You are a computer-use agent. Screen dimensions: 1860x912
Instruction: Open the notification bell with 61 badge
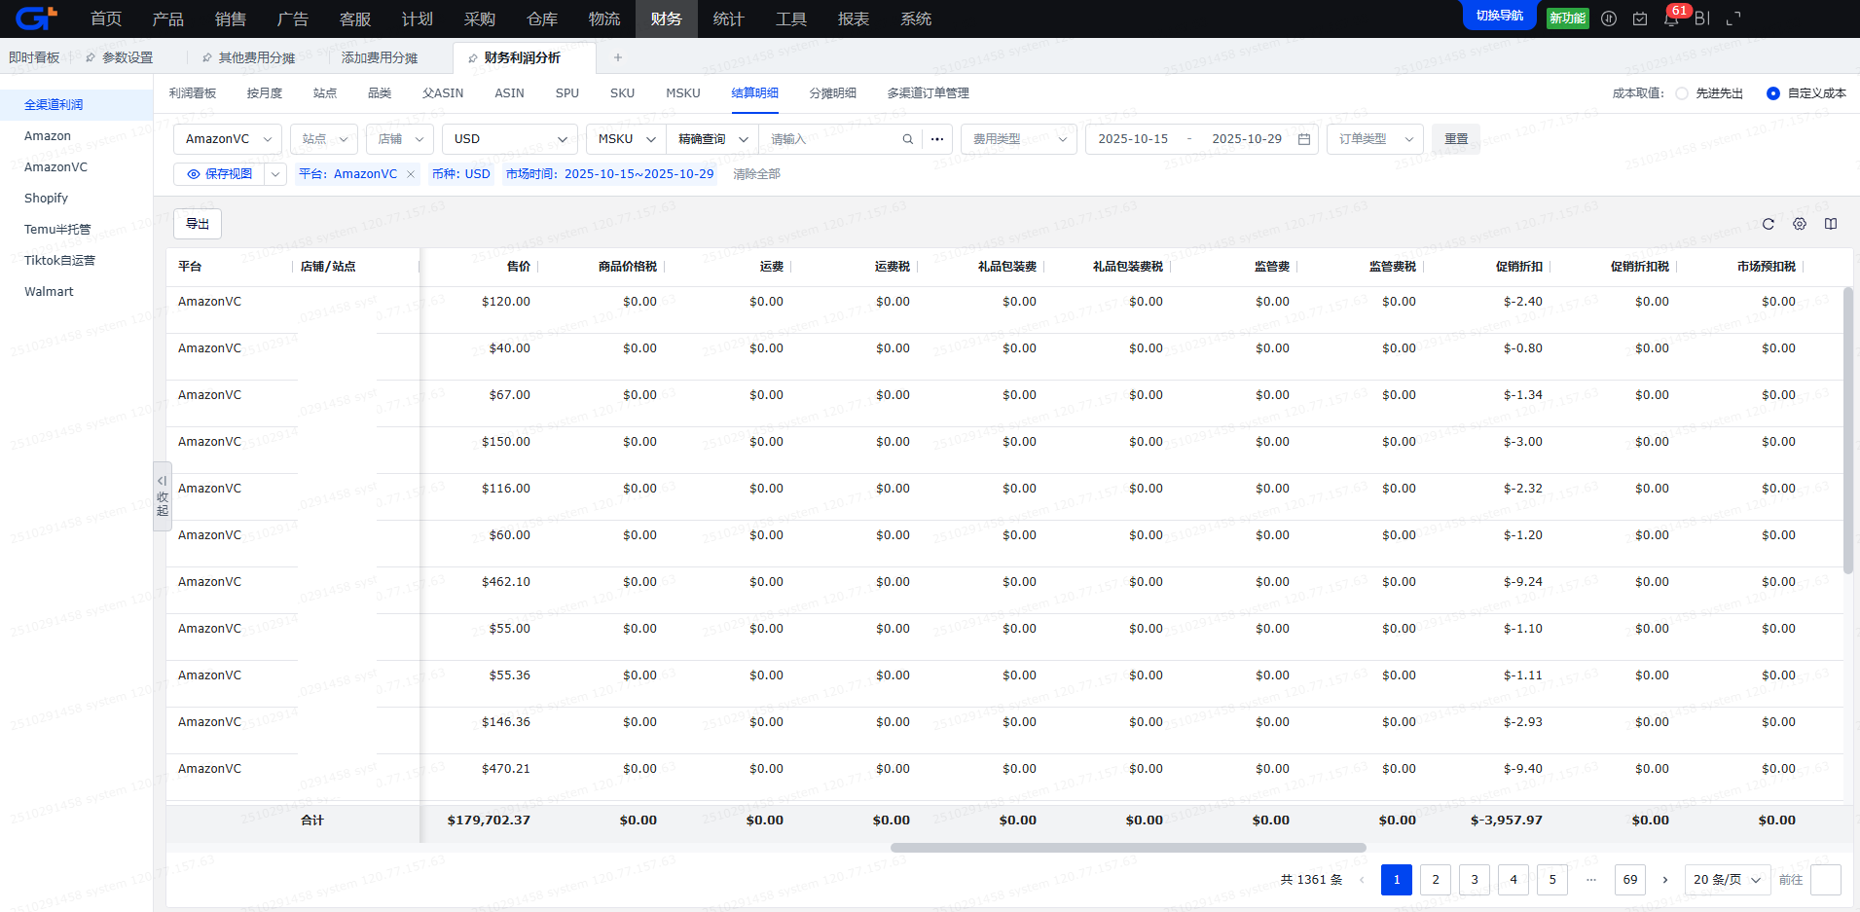[x=1671, y=18]
